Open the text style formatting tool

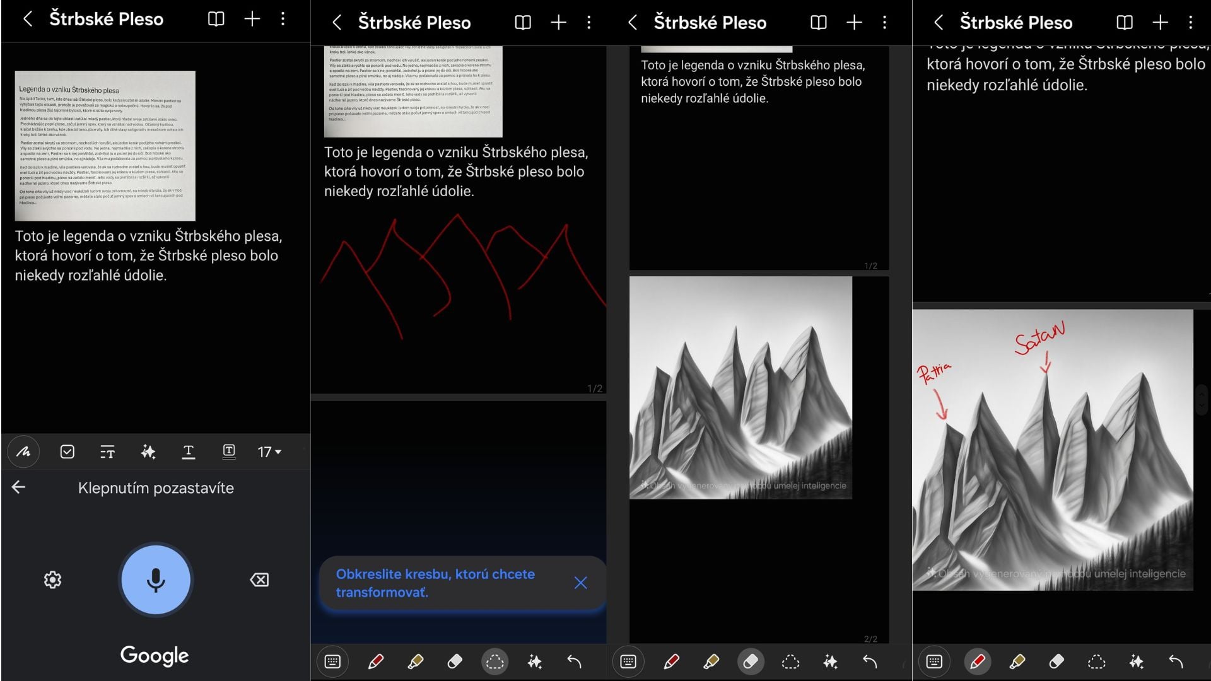pyautogui.click(x=107, y=451)
